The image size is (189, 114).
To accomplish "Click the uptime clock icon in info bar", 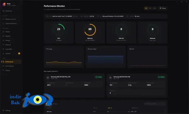I will tap(127, 16).
